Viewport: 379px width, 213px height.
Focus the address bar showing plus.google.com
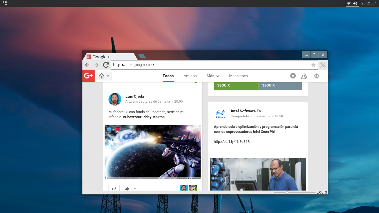(x=214, y=65)
